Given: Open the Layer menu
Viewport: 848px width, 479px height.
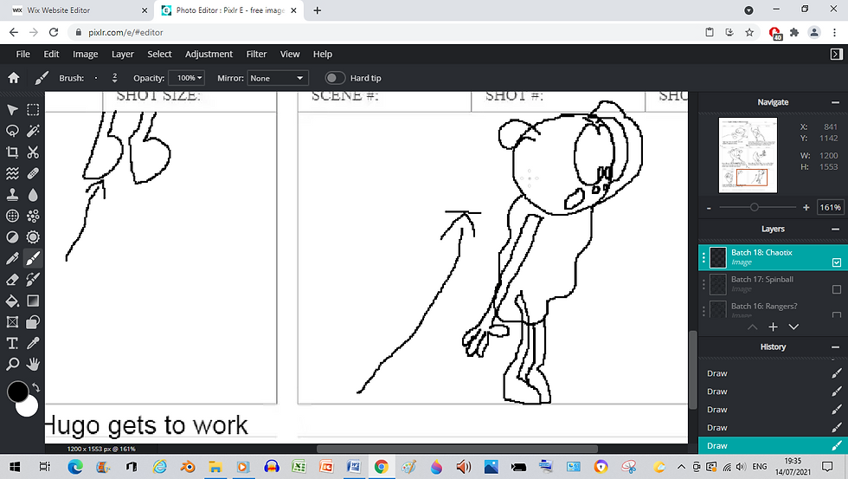Looking at the screenshot, I should 123,54.
